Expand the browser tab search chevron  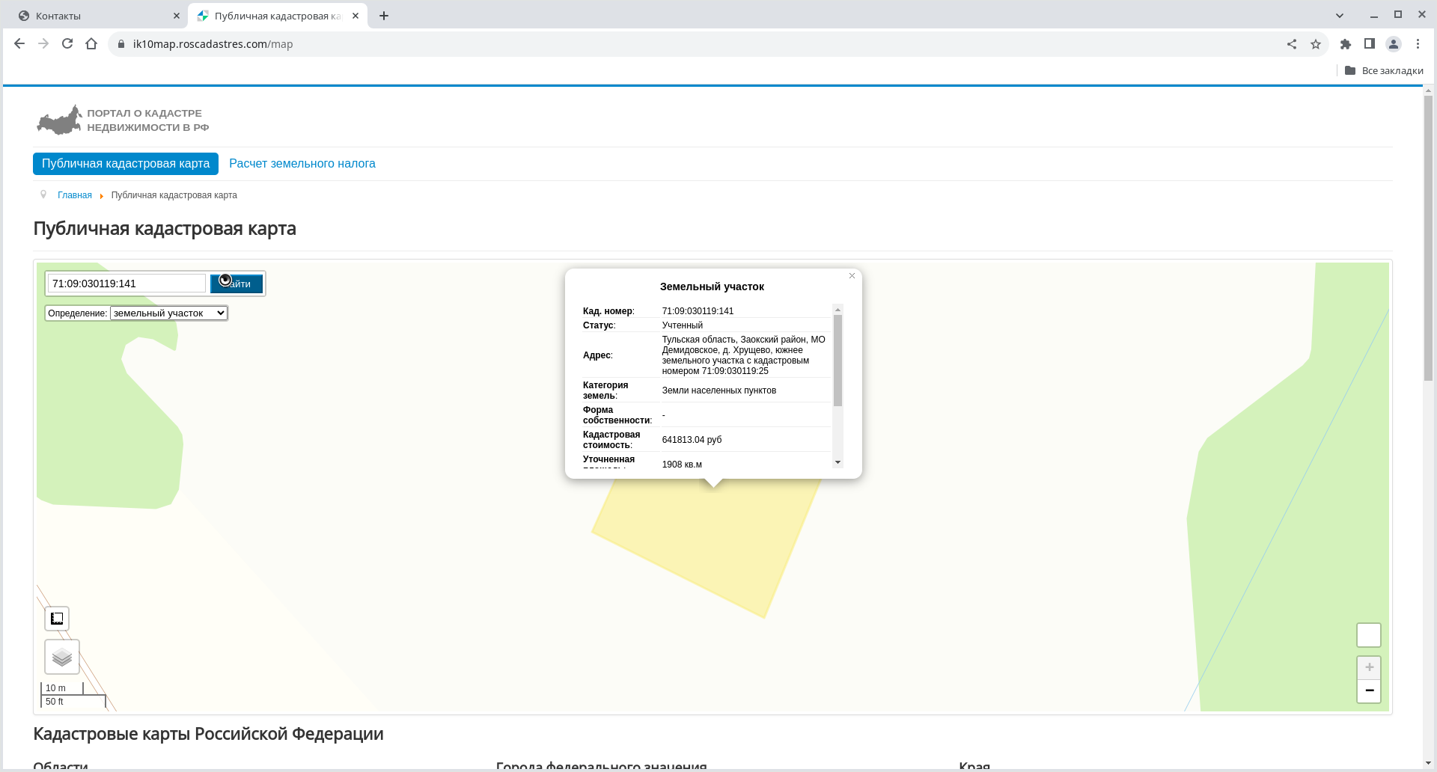(1340, 16)
